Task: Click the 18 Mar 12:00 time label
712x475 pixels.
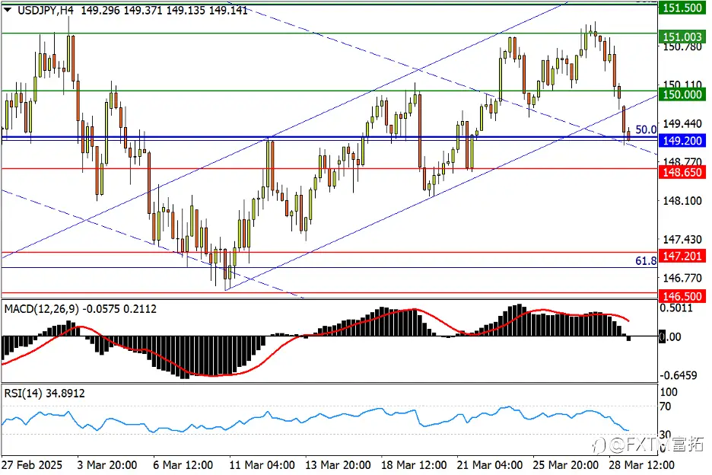Action: [x=414, y=465]
